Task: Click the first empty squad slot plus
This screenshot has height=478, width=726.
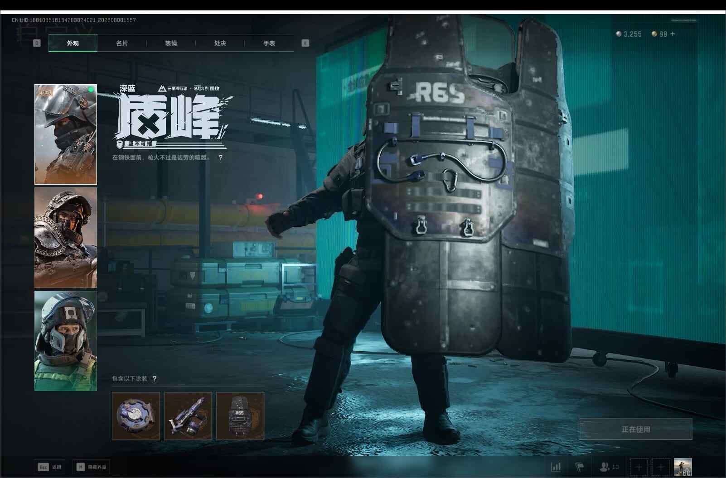Action: [x=639, y=467]
